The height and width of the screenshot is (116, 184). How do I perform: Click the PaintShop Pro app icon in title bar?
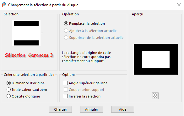(4, 5)
